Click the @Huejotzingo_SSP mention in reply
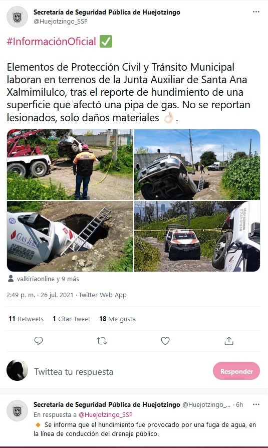Screen dimensions: 268x448 (105, 414)
